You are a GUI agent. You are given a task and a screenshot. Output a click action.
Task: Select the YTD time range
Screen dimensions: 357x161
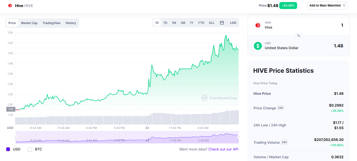coord(201,23)
